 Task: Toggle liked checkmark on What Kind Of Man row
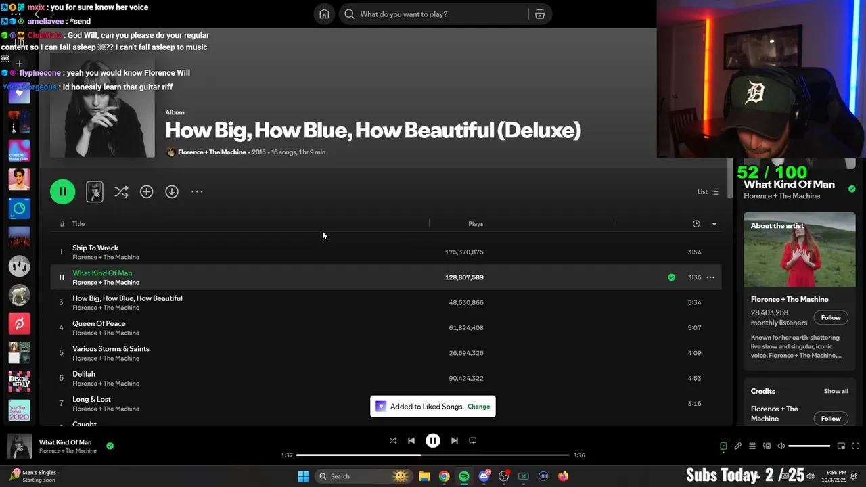671,277
